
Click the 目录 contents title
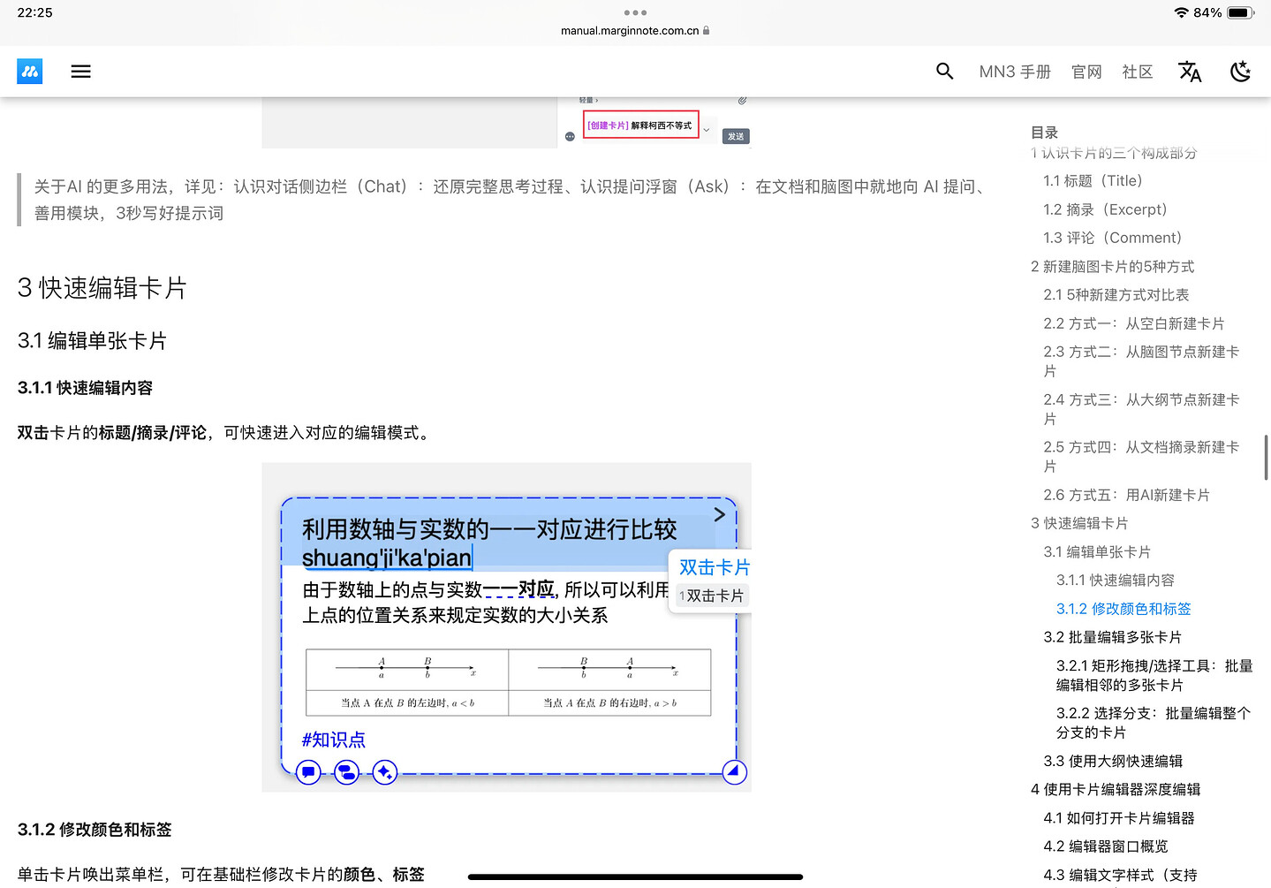pos(1045,133)
